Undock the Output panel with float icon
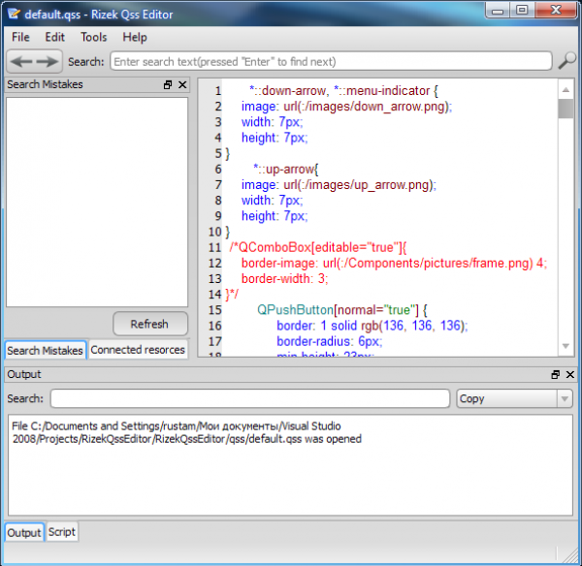Image resolution: width=582 pixels, height=566 pixels. coord(556,374)
